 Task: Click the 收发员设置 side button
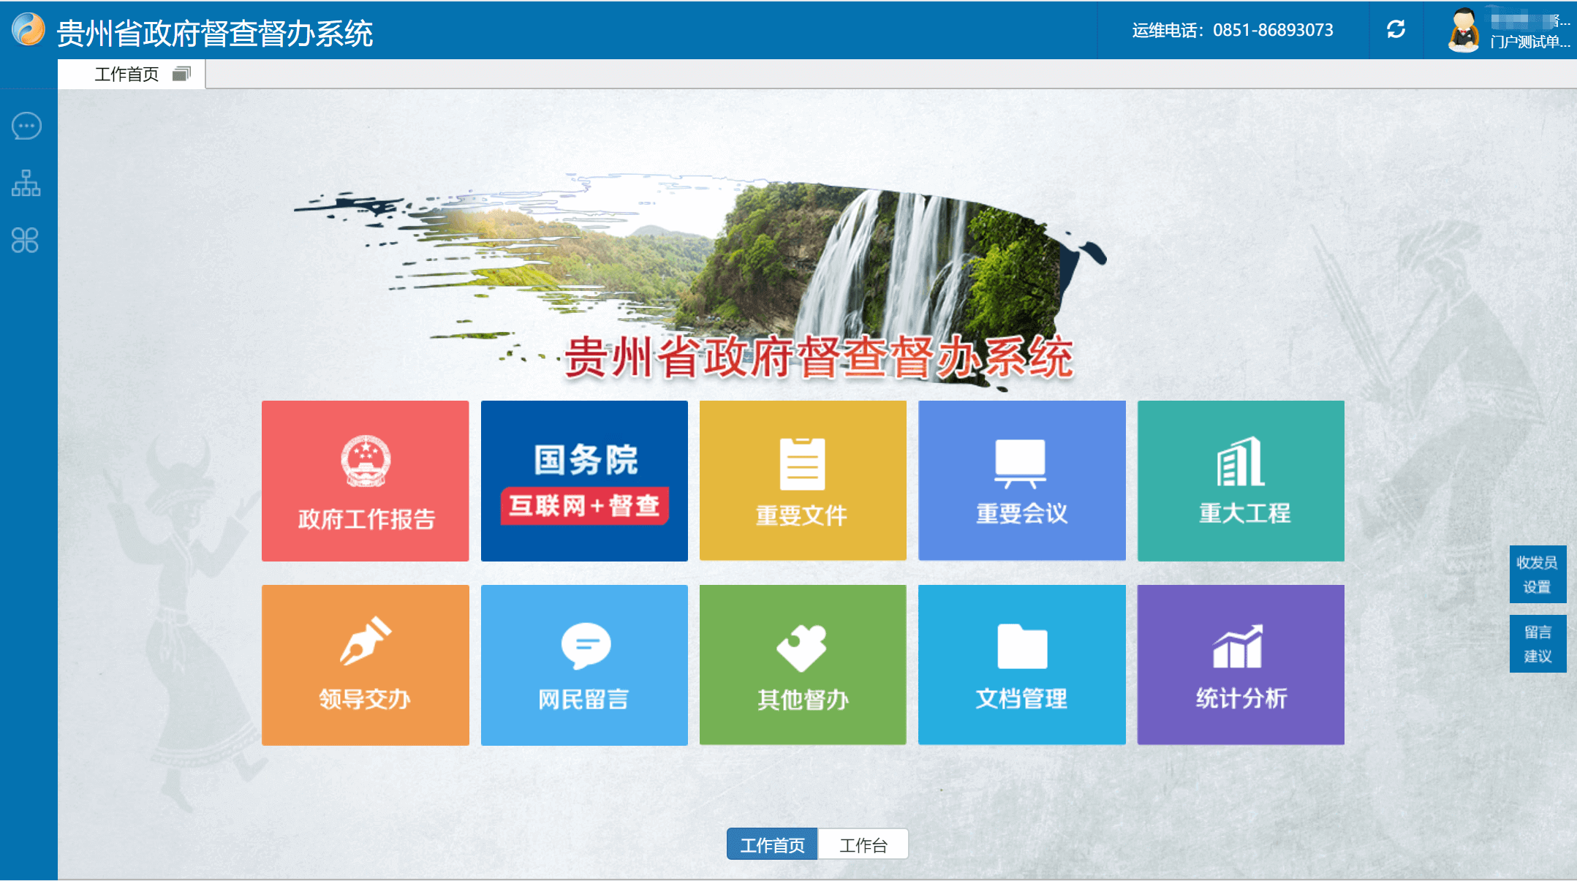tap(1538, 574)
